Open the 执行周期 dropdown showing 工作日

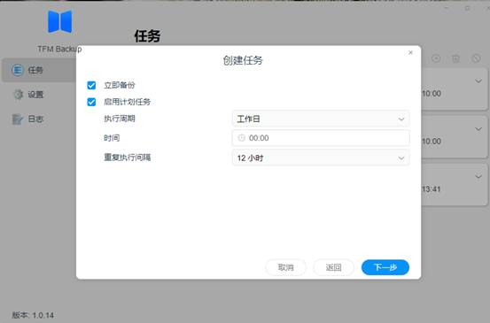(x=321, y=119)
